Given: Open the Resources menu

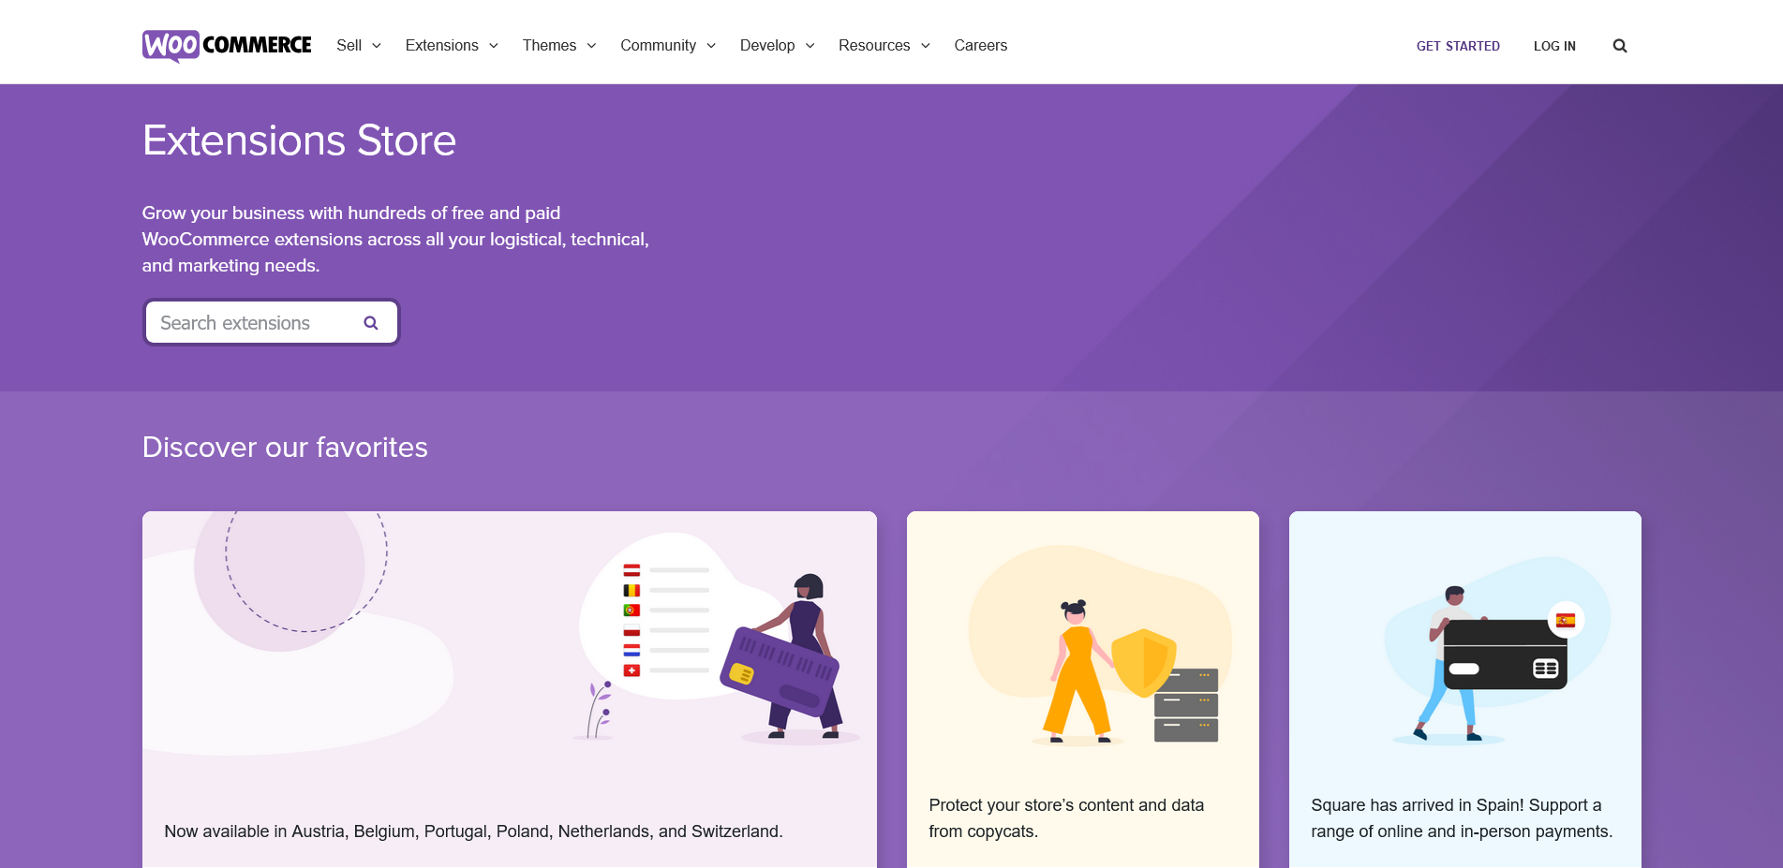Looking at the screenshot, I should (884, 45).
